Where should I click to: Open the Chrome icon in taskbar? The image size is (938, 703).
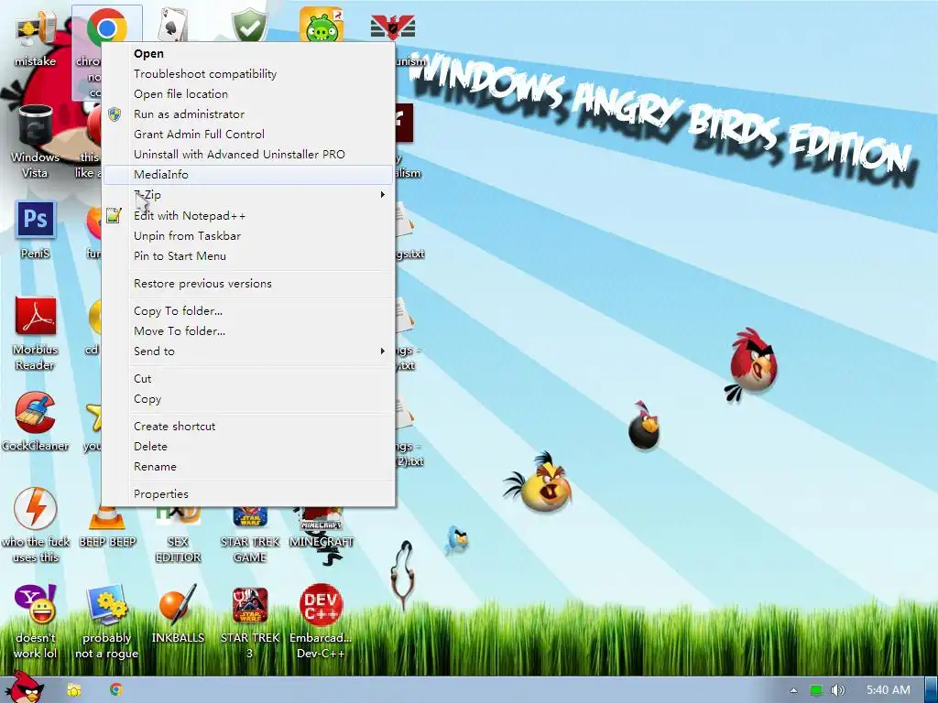(116, 689)
